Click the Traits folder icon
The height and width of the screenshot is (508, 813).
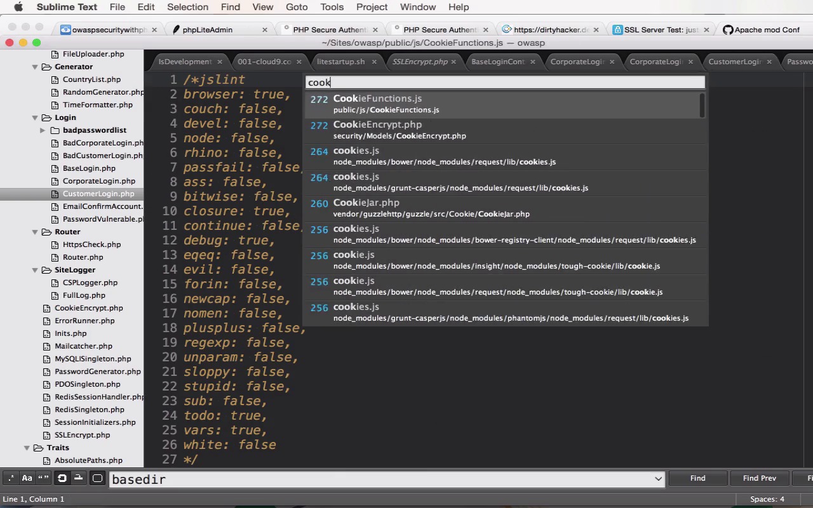pyautogui.click(x=39, y=448)
